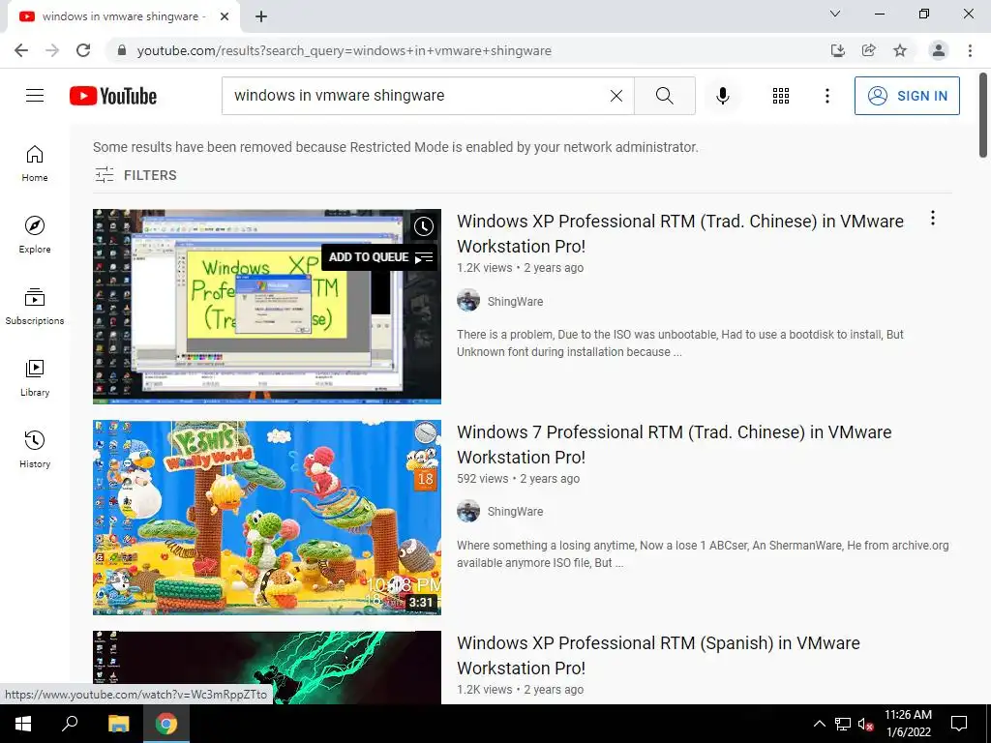
Task: Click the Chrome taskbar icon
Action: [x=166, y=724]
